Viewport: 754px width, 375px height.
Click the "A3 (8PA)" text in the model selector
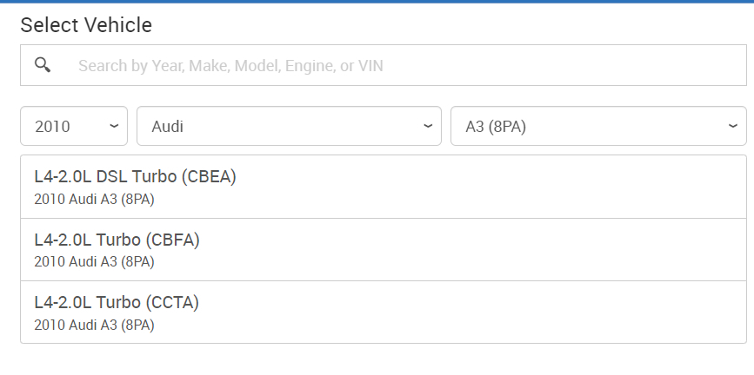pyautogui.click(x=496, y=127)
